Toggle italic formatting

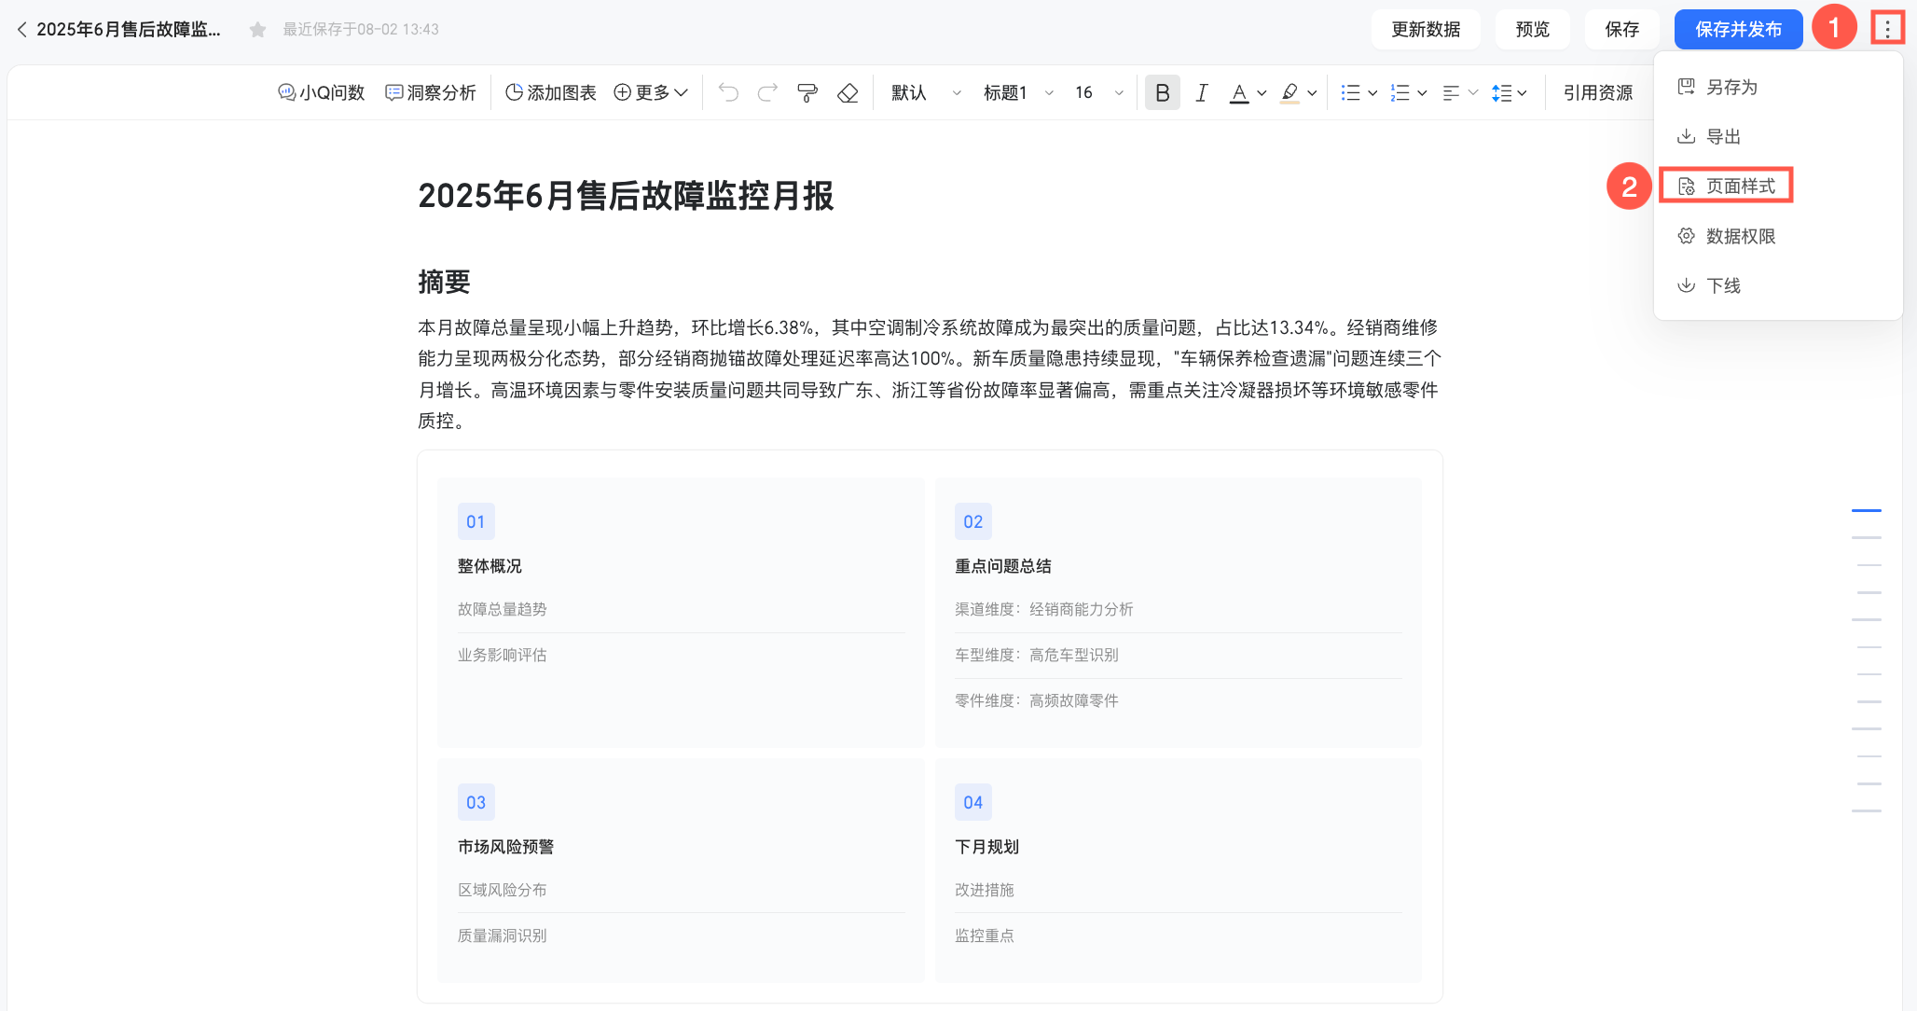point(1202,92)
